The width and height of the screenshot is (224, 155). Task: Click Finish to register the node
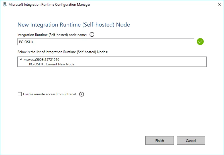[x=159, y=140]
